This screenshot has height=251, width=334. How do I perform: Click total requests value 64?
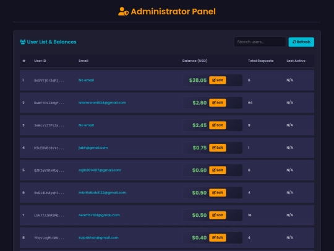coord(250,103)
